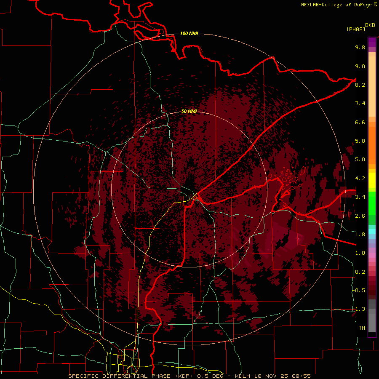Pick the cyan segment of the color scale
Screen dimensions: 379x379
(372, 231)
